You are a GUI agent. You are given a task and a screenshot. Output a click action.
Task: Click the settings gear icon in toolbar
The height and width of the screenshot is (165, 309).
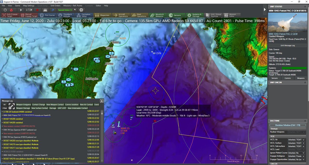pos(81,10)
